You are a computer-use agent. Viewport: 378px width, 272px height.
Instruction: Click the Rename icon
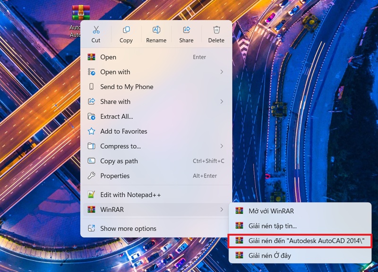(x=156, y=29)
